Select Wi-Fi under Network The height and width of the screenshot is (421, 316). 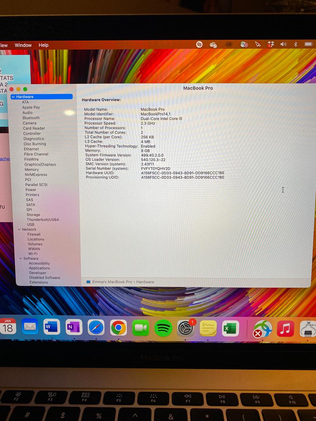click(33, 254)
